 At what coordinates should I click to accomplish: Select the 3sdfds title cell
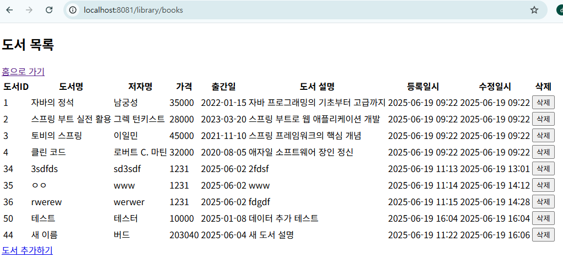(x=45, y=169)
